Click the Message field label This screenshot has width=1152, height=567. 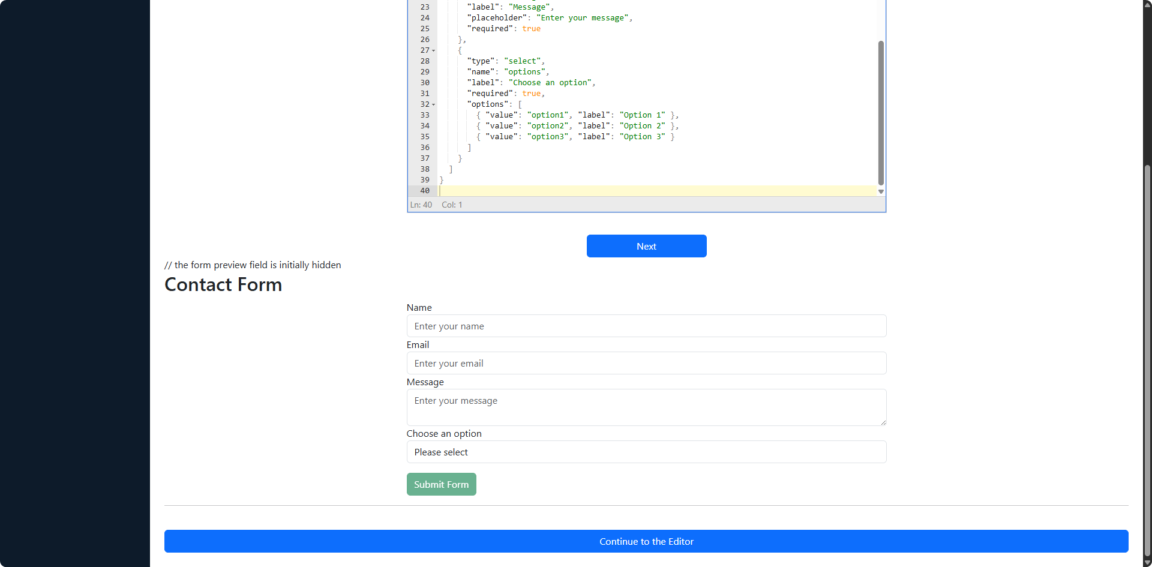(x=425, y=382)
